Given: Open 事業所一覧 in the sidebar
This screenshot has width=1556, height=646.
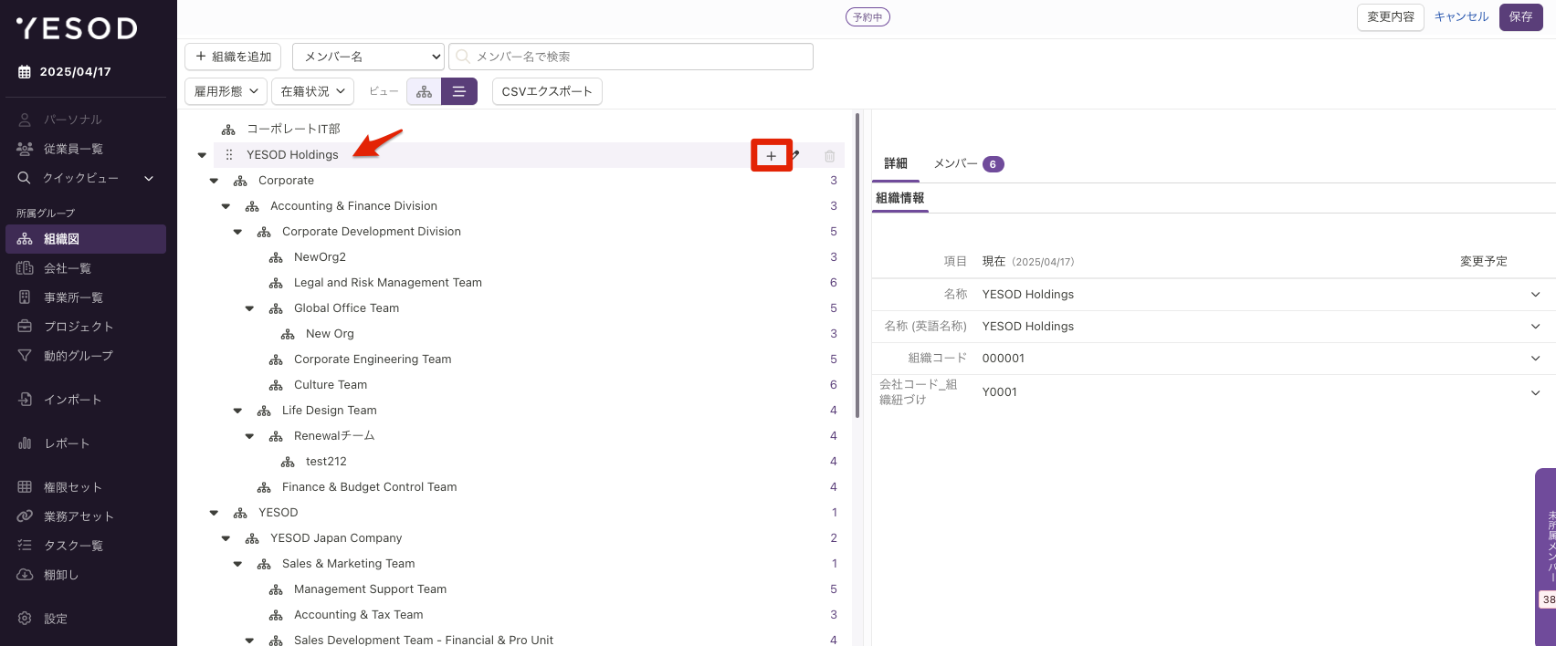Looking at the screenshot, I should [x=73, y=297].
